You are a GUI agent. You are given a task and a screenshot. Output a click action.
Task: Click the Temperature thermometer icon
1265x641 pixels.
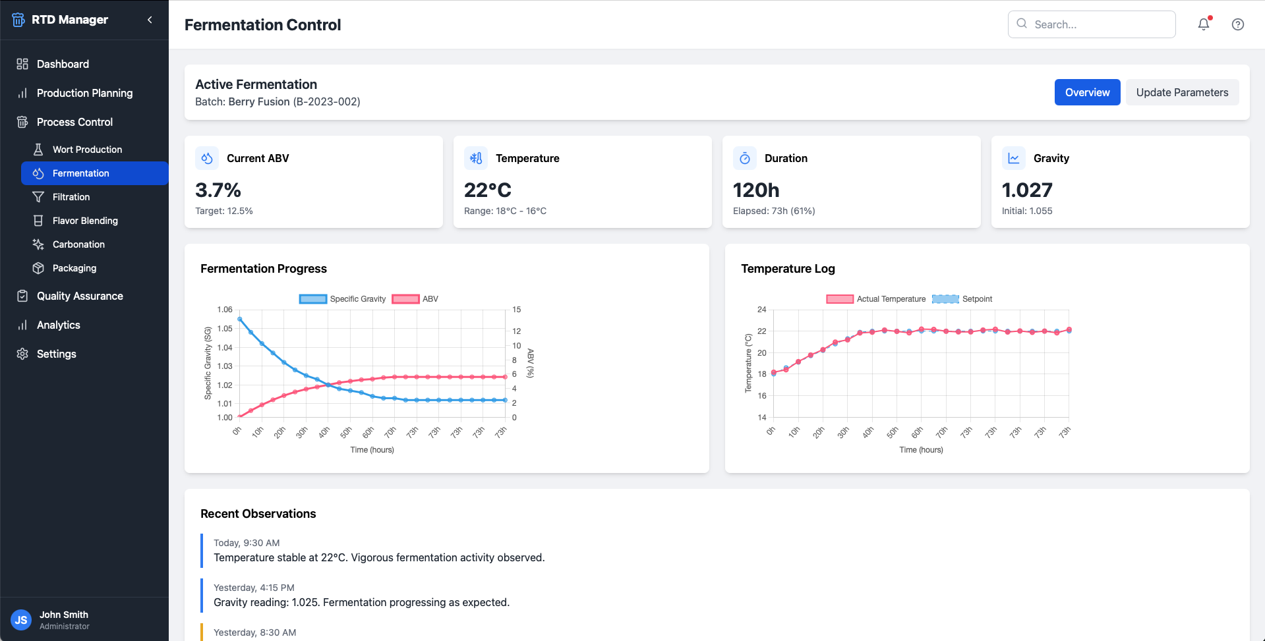[476, 158]
